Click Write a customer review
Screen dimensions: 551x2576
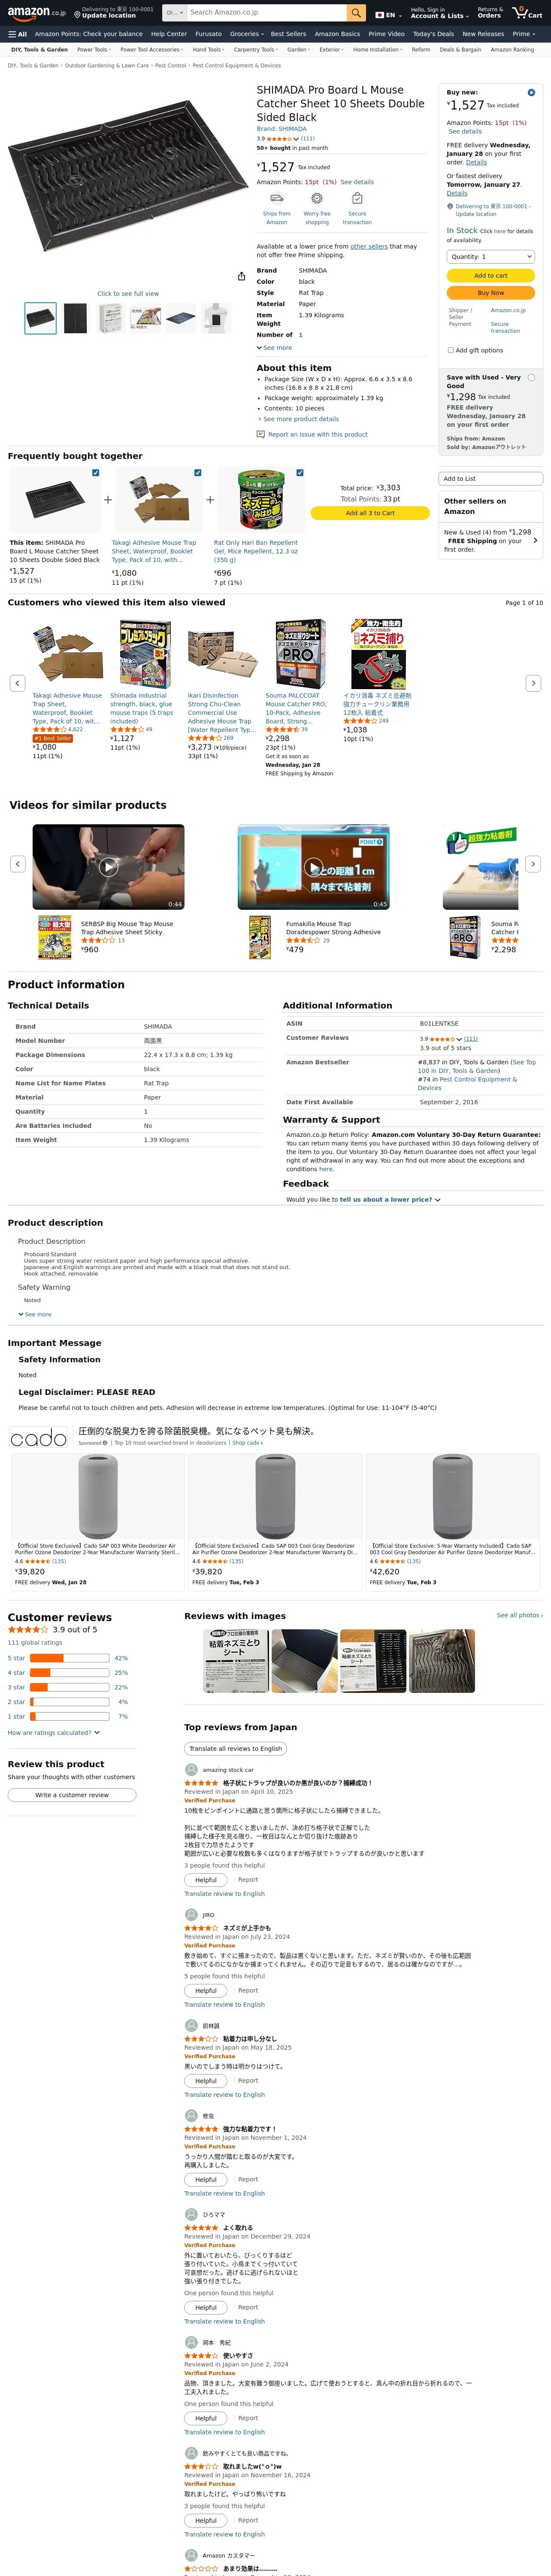72,1795
